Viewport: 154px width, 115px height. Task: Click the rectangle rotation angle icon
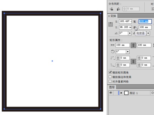[x=113, y=52]
